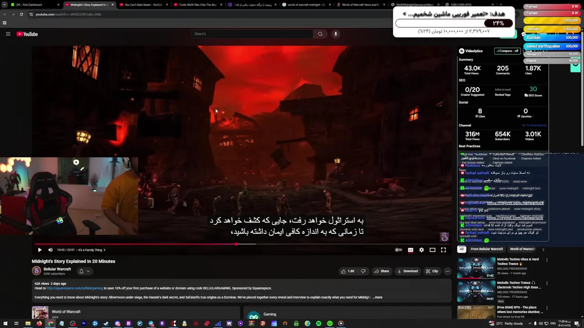This screenshot has width=584, height=328.
Task: Click the Share button
Action: 381,271
